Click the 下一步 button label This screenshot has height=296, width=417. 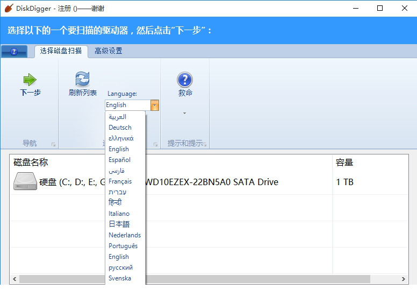tap(30, 93)
